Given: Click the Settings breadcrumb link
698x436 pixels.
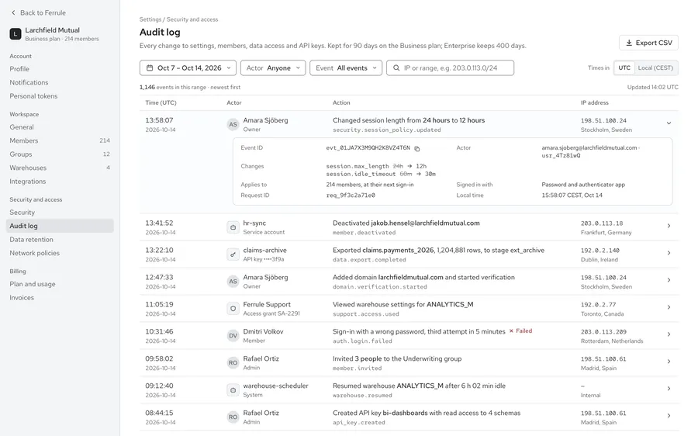Looking at the screenshot, I should coord(150,19).
